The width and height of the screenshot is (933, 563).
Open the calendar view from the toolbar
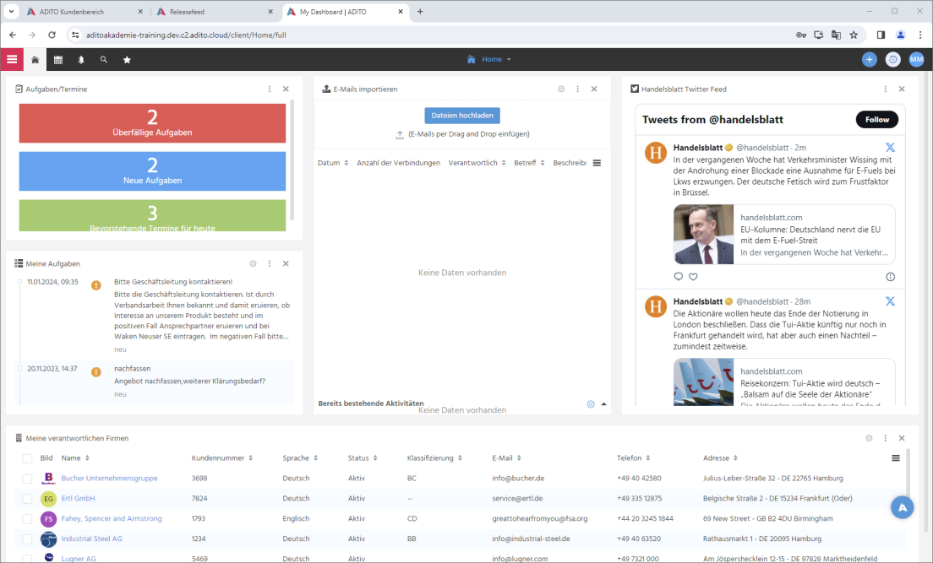coord(57,59)
